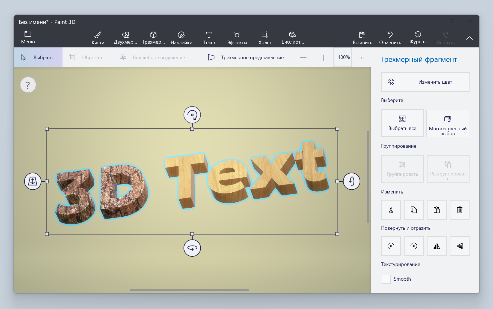493x309 pixels.
Task: Click the Разгруппировать ungroup button
Action: click(448, 169)
